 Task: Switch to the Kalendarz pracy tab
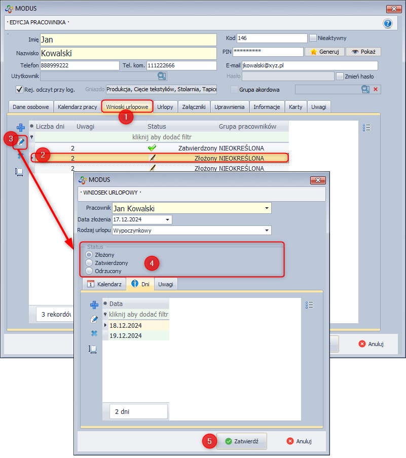click(77, 107)
